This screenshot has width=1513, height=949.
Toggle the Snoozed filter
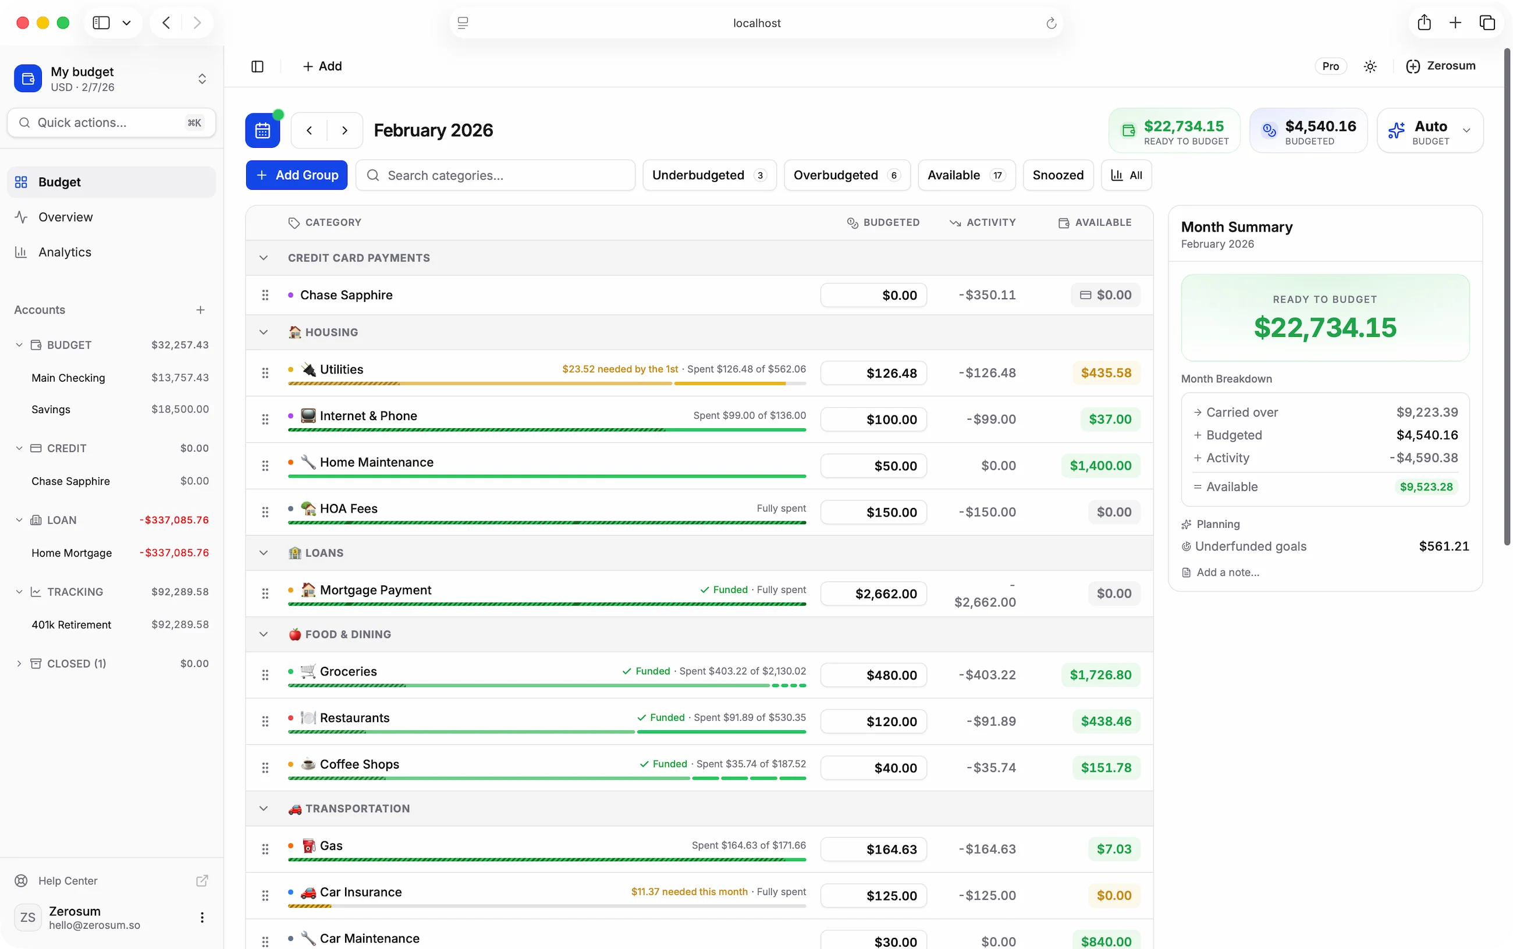click(1058, 175)
